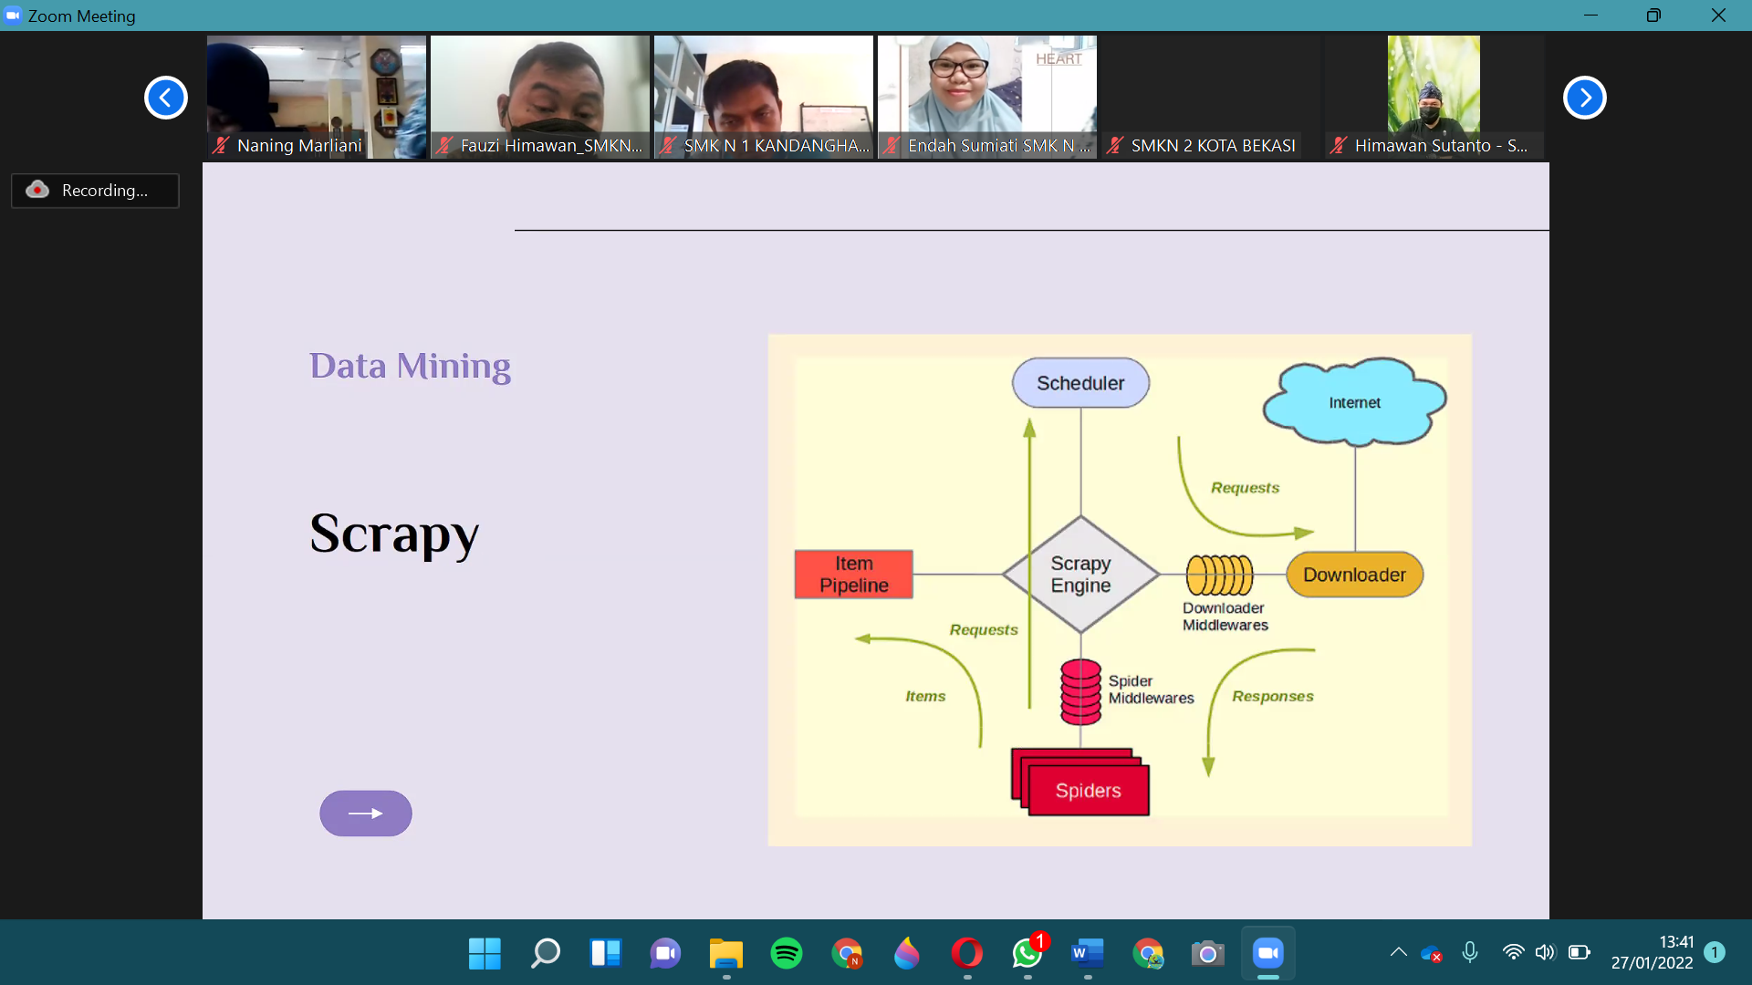Select Naning Marliani video thumbnail
This screenshot has height=985, width=1752.
(x=316, y=97)
